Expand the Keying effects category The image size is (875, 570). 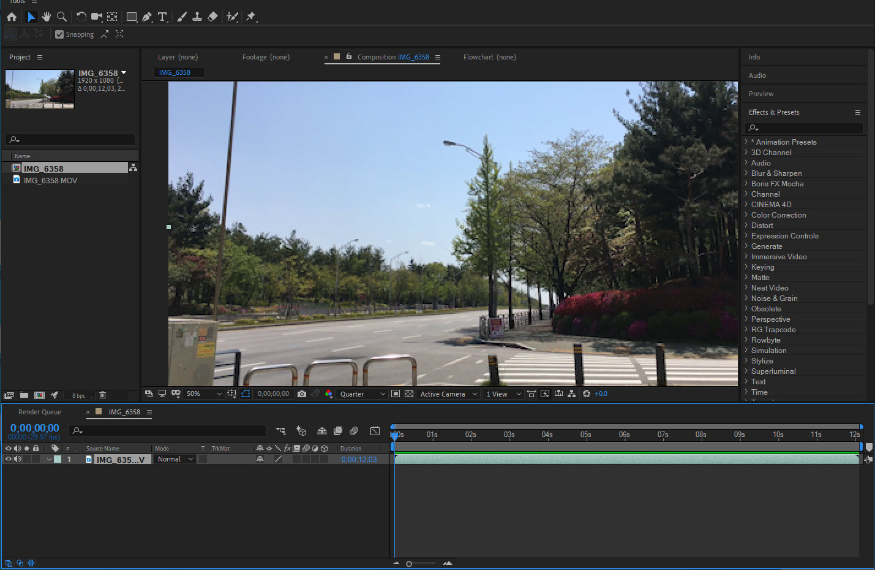pyautogui.click(x=746, y=267)
